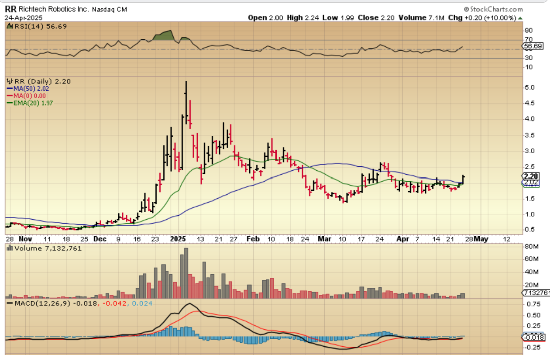Click the red MA(0) legend line swatch
The width and height of the screenshot is (550, 355).
coord(9,96)
